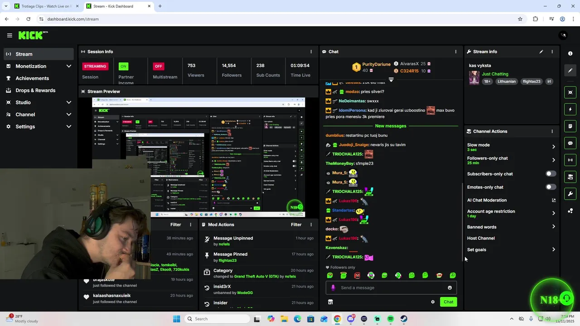Open Steam from the taskbar

404,319
